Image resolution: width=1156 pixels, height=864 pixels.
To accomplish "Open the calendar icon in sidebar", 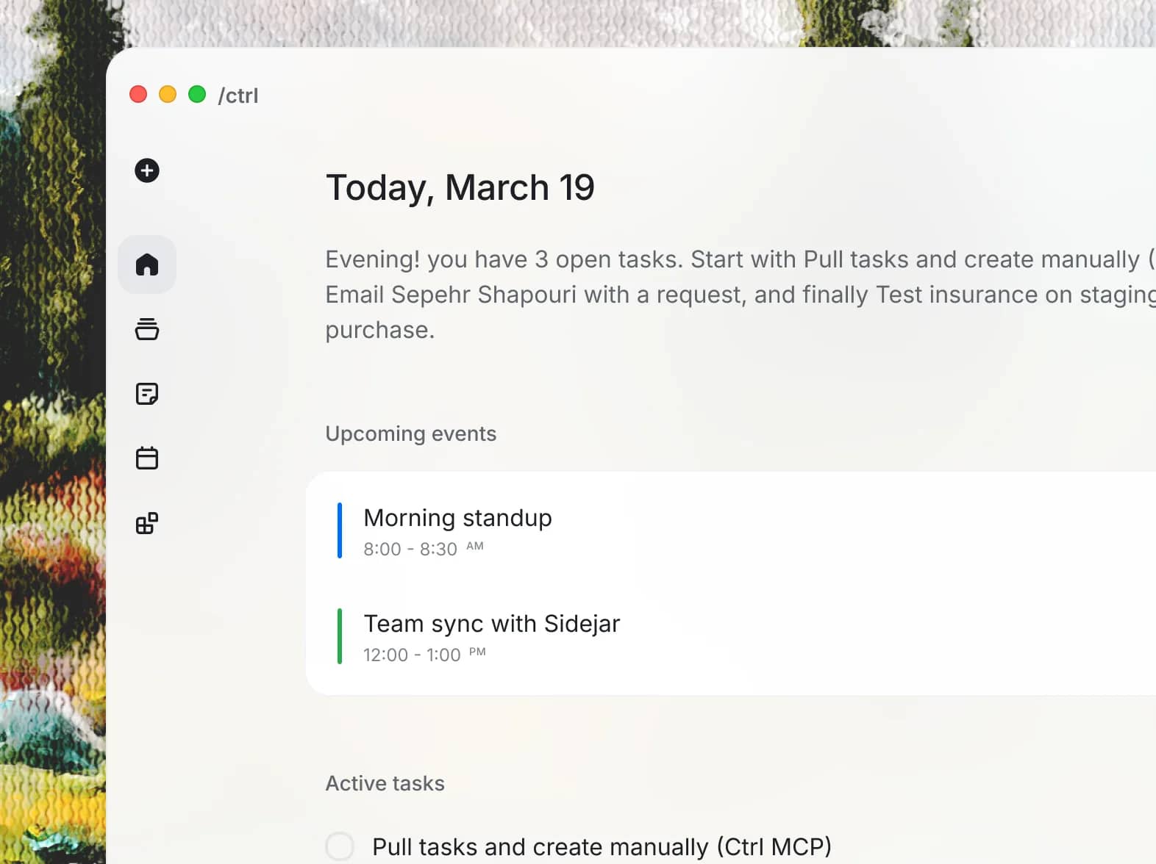I will coord(147,458).
